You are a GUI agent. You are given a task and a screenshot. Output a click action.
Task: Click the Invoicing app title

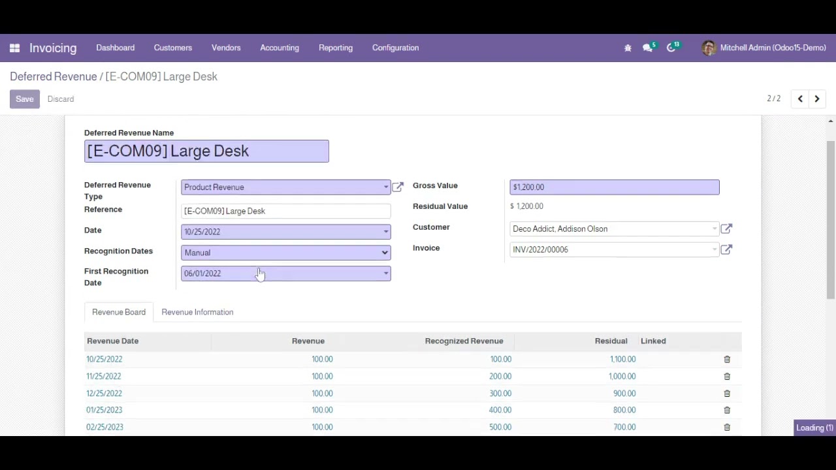pos(53,48)
